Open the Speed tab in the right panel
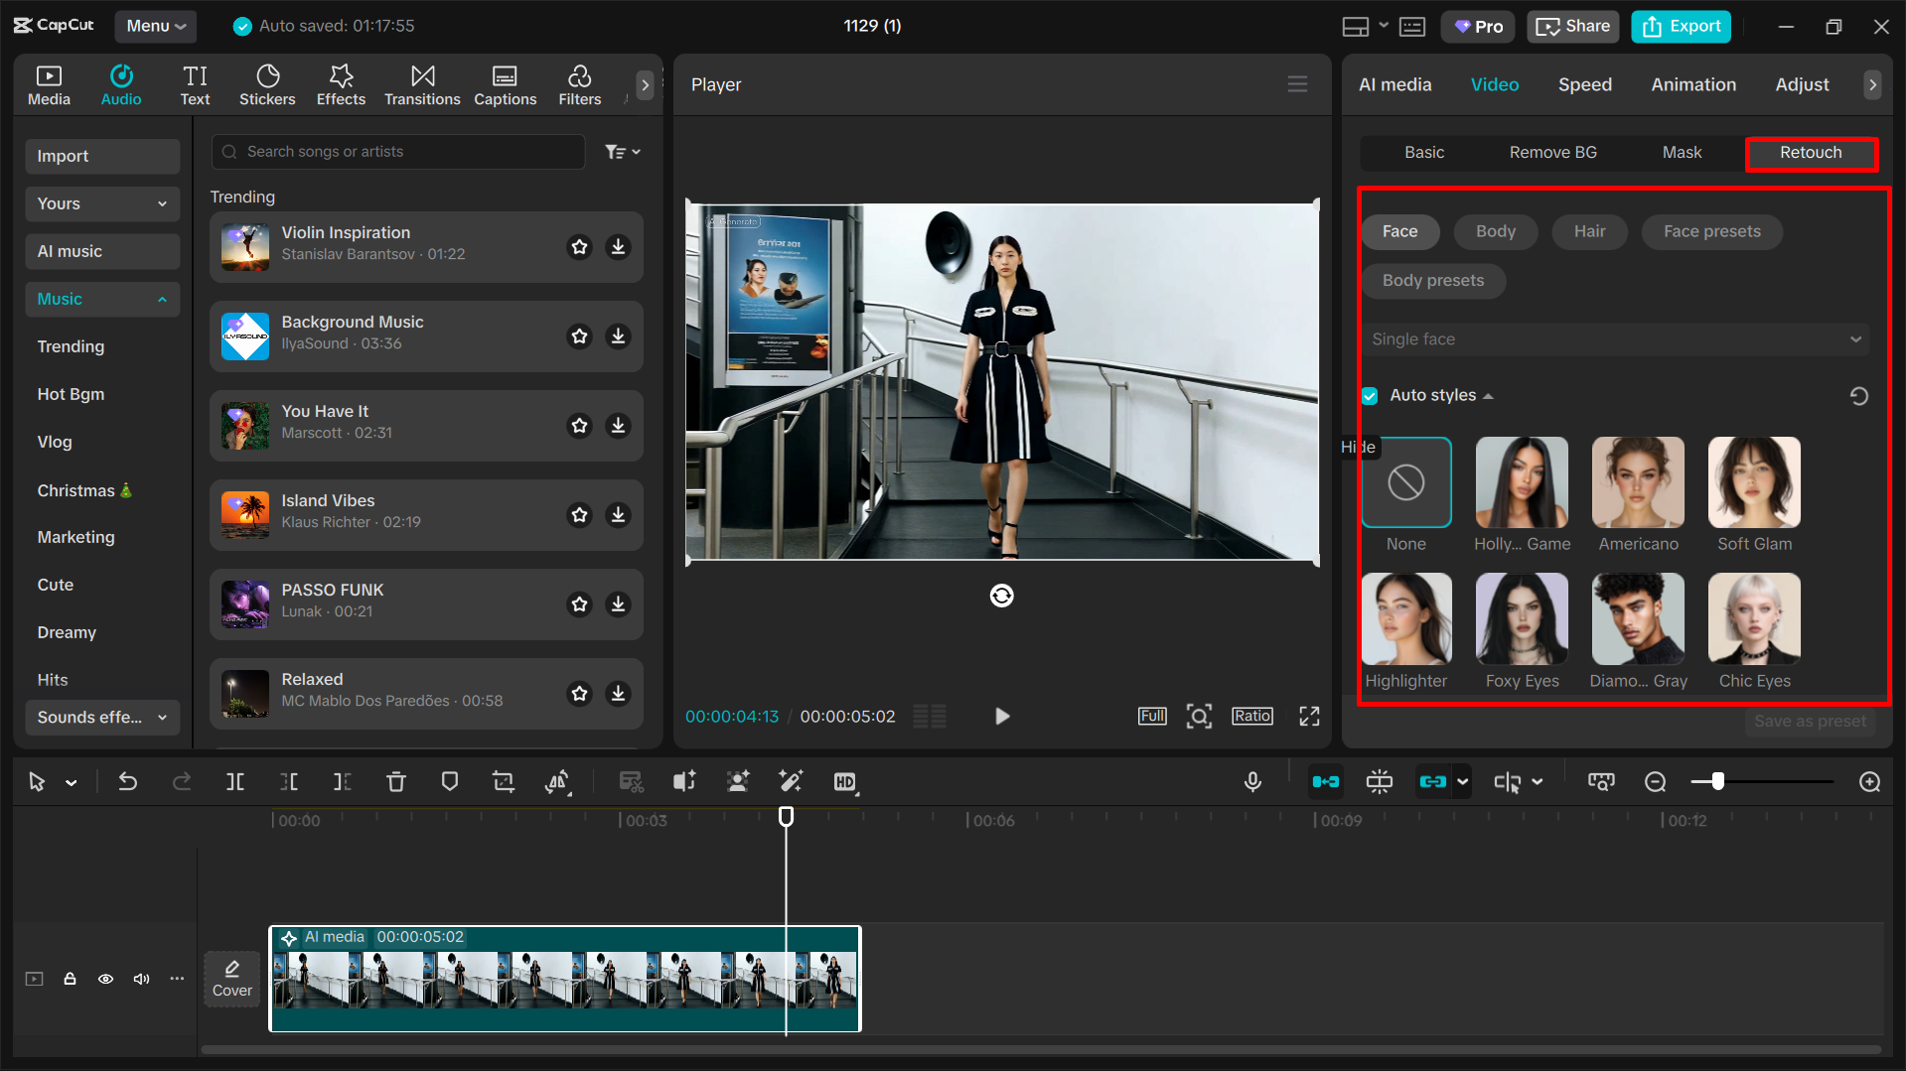The width and height of the screenshot is (1906, 1071). [1584, 84]
